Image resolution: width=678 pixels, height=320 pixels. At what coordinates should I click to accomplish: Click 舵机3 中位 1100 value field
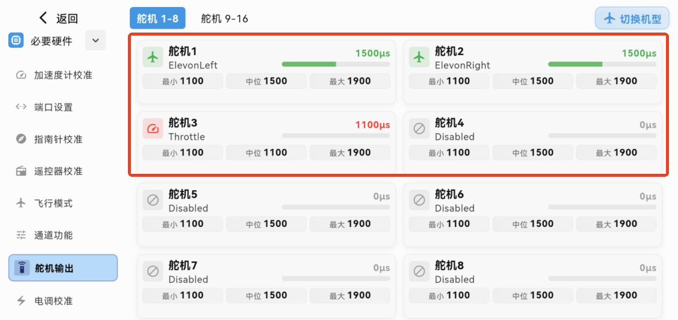pos(266,153)
